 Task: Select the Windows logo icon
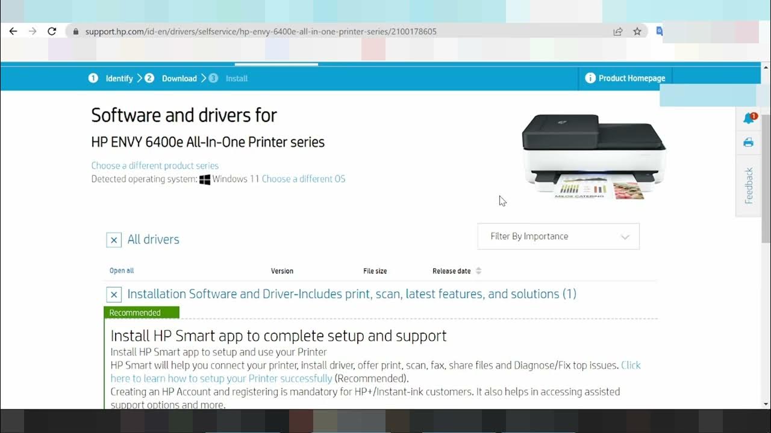coord(205,179)
